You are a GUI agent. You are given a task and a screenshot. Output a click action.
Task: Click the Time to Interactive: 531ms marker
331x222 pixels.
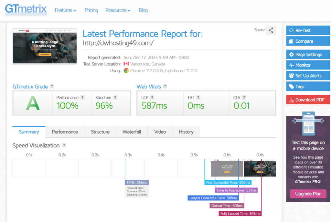pyautogui.click(x=236, y=190)
